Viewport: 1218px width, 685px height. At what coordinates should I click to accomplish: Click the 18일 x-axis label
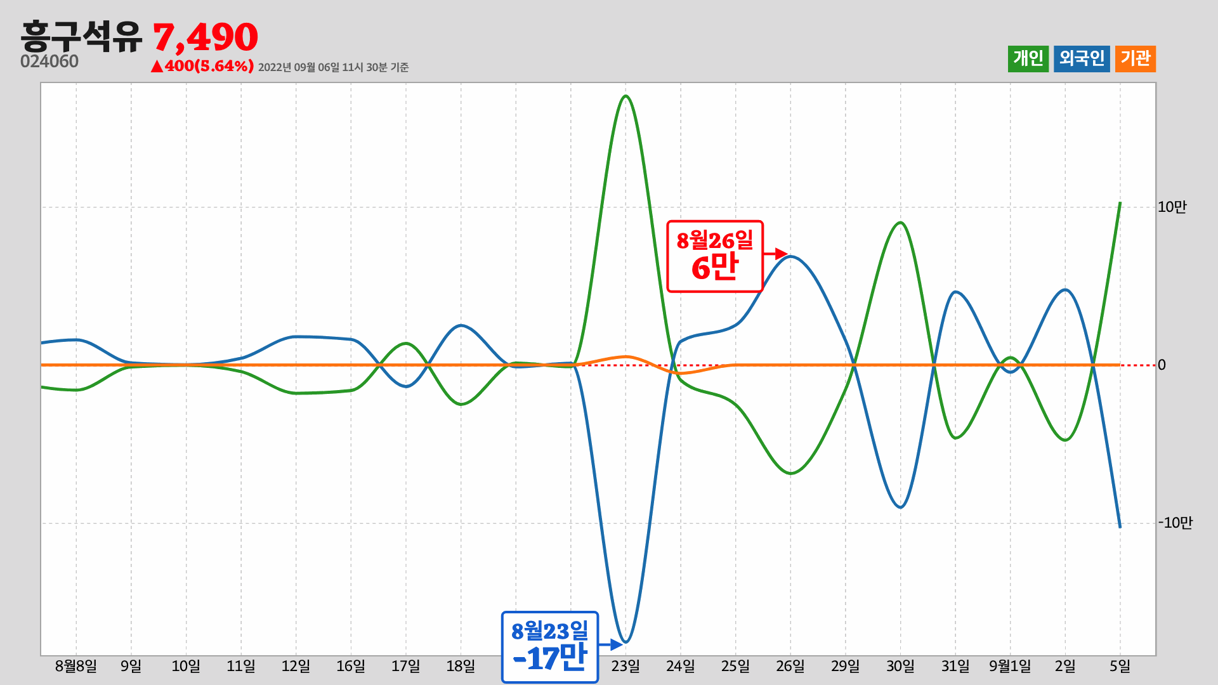coord(461,666)
